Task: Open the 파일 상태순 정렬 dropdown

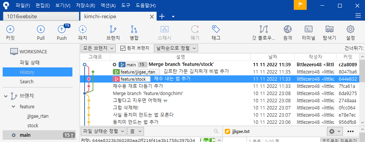Action: click(103, 131)
